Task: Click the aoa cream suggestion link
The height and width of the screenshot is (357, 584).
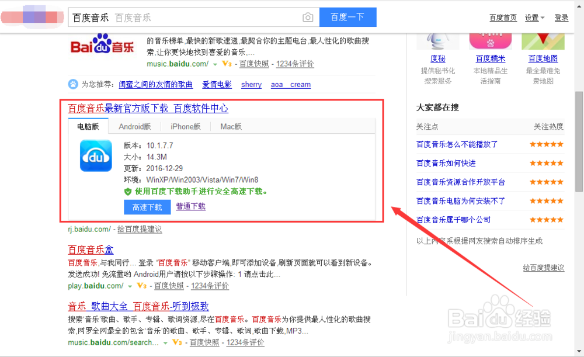Action: click(290, 85)
